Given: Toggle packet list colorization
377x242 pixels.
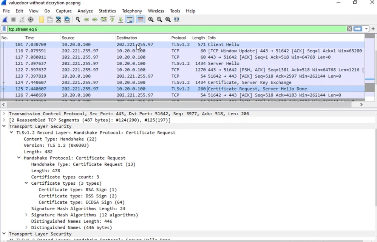Looking at the screenshot, I should [x=140, y=20].
